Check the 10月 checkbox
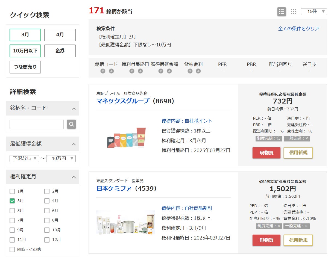Viewport: 331px width, 257px height. click(x=47, y=230)
